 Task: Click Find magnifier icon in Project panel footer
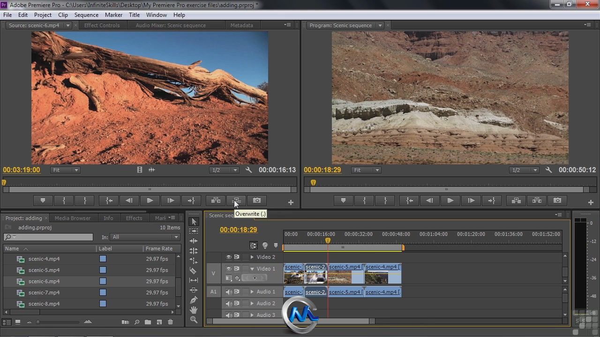[136, 322]
